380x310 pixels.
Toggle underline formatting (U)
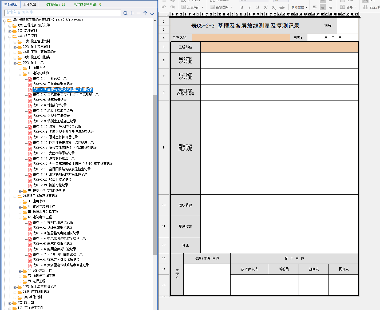258,7
